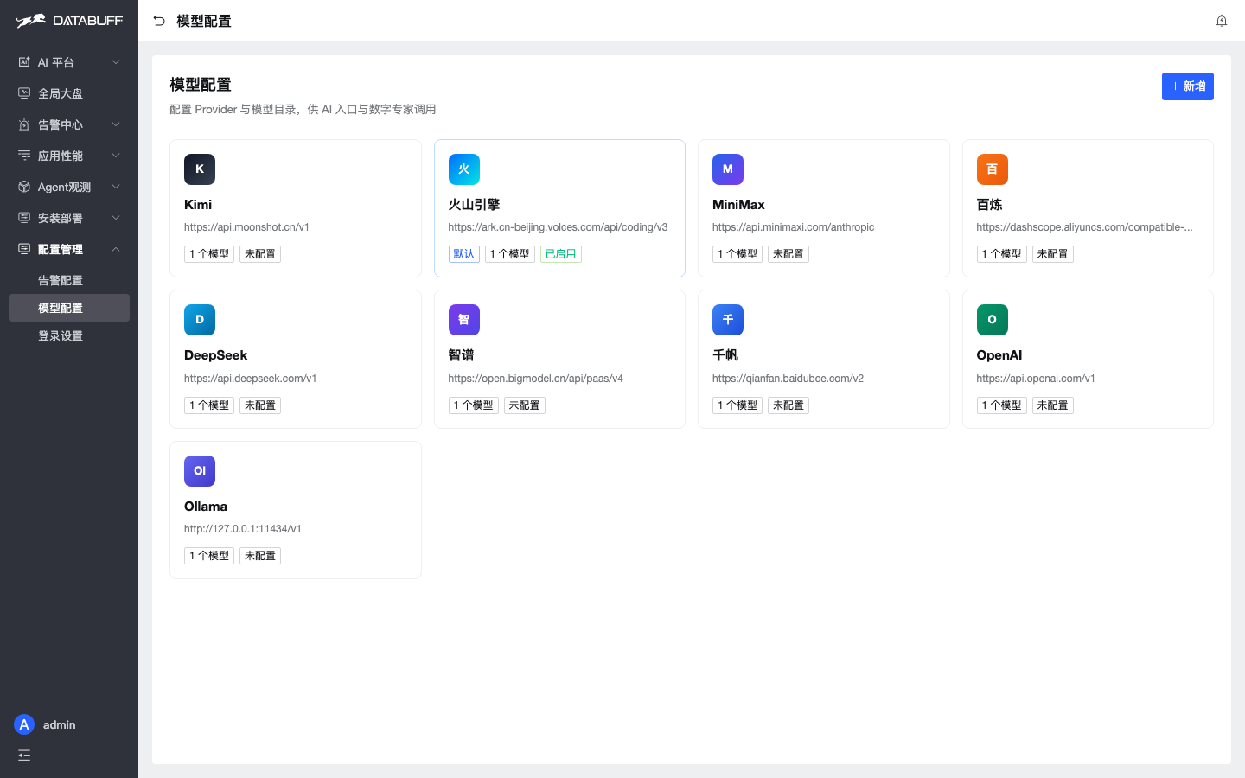
Task: Expand the AI 平台 sidebar menu
Action: coord(69,62)
